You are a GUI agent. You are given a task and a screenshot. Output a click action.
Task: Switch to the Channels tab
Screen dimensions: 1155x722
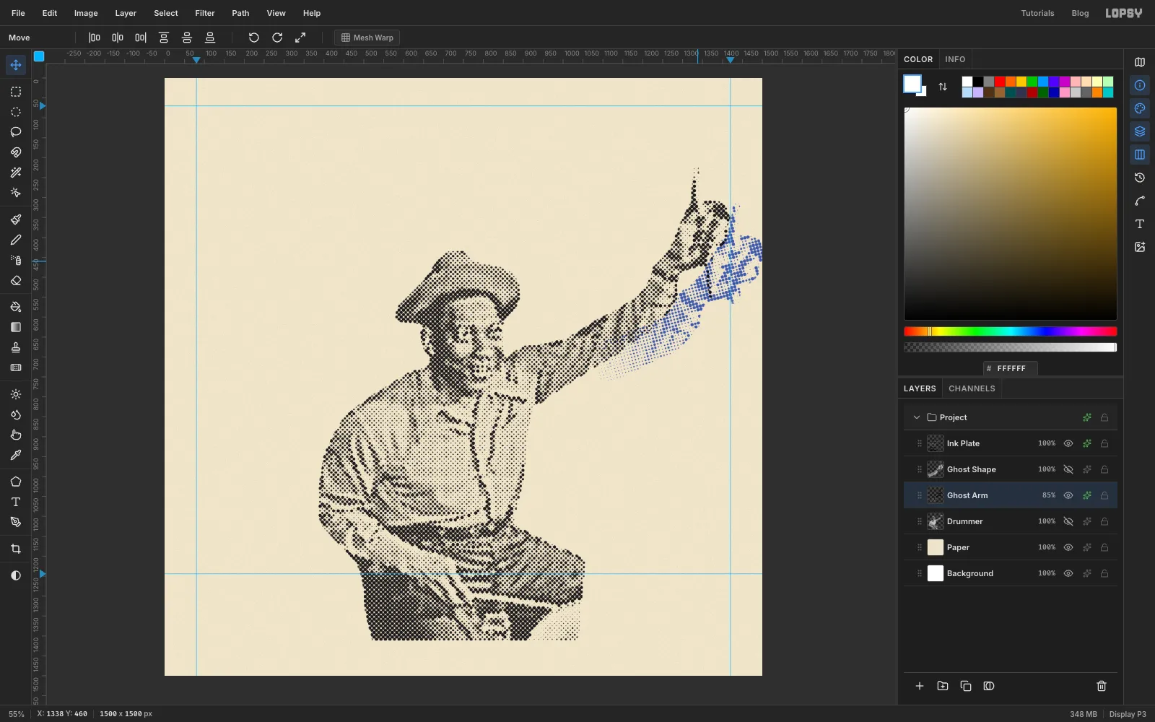(972, 388)
